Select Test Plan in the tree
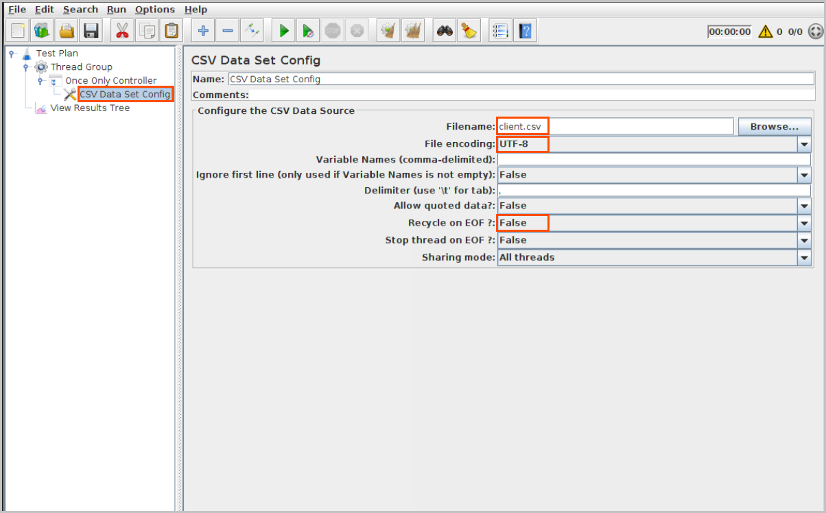826x513 pixels. tap(57, 53)
